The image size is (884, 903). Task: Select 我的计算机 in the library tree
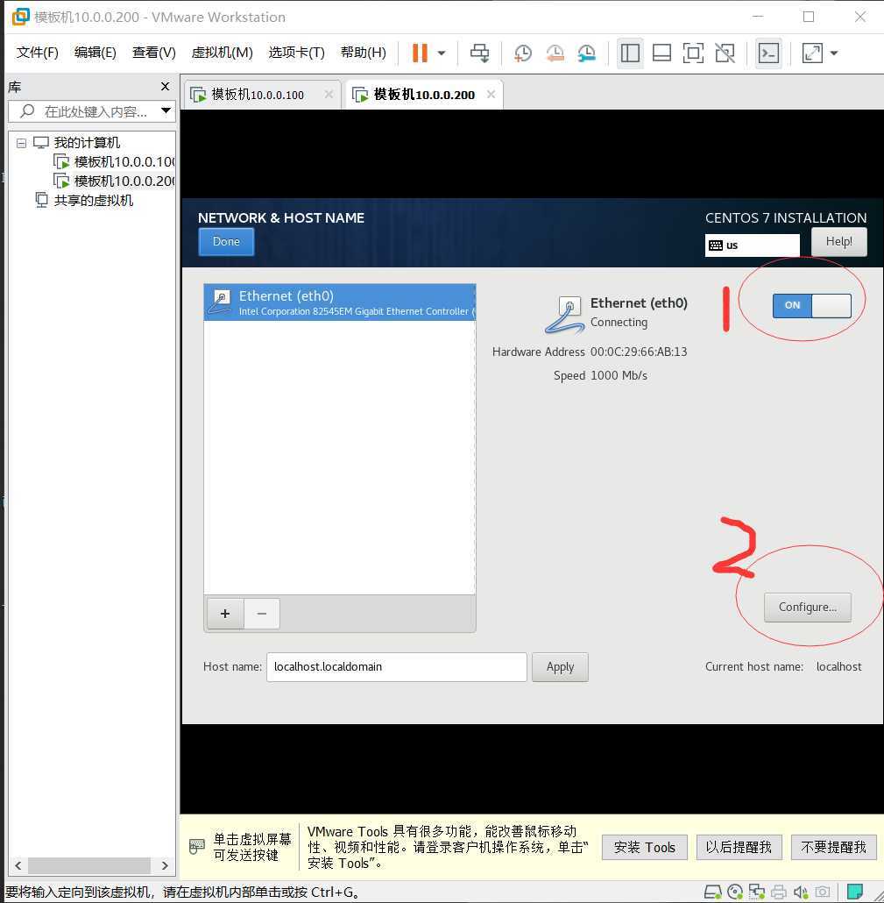tap(87, 142)
